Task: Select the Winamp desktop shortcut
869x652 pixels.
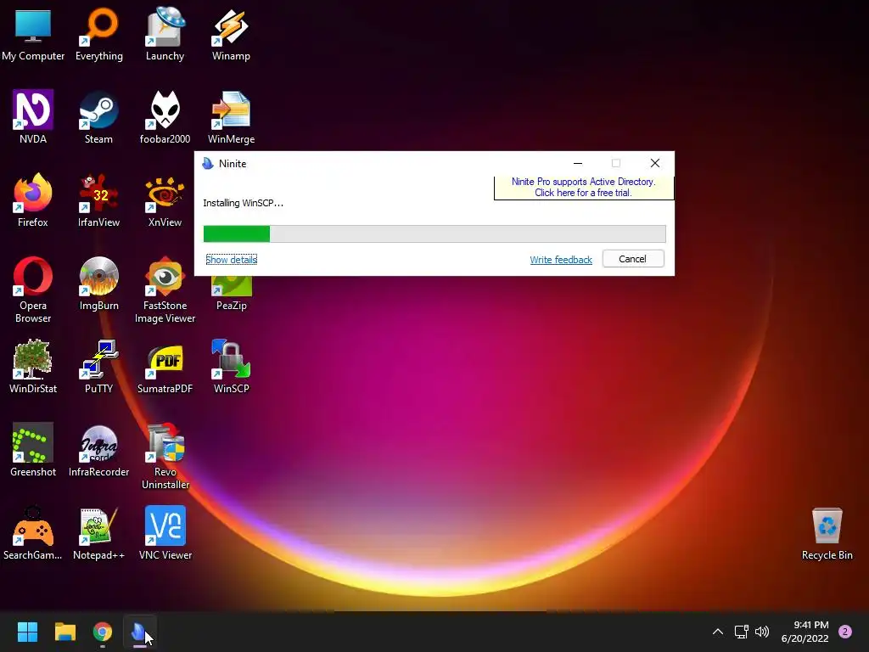Action: click(231, 34)
